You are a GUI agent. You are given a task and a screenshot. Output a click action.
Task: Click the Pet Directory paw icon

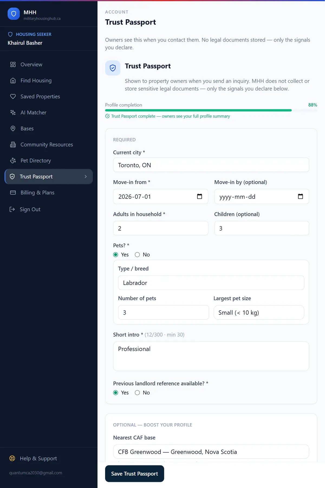(13, 160)
